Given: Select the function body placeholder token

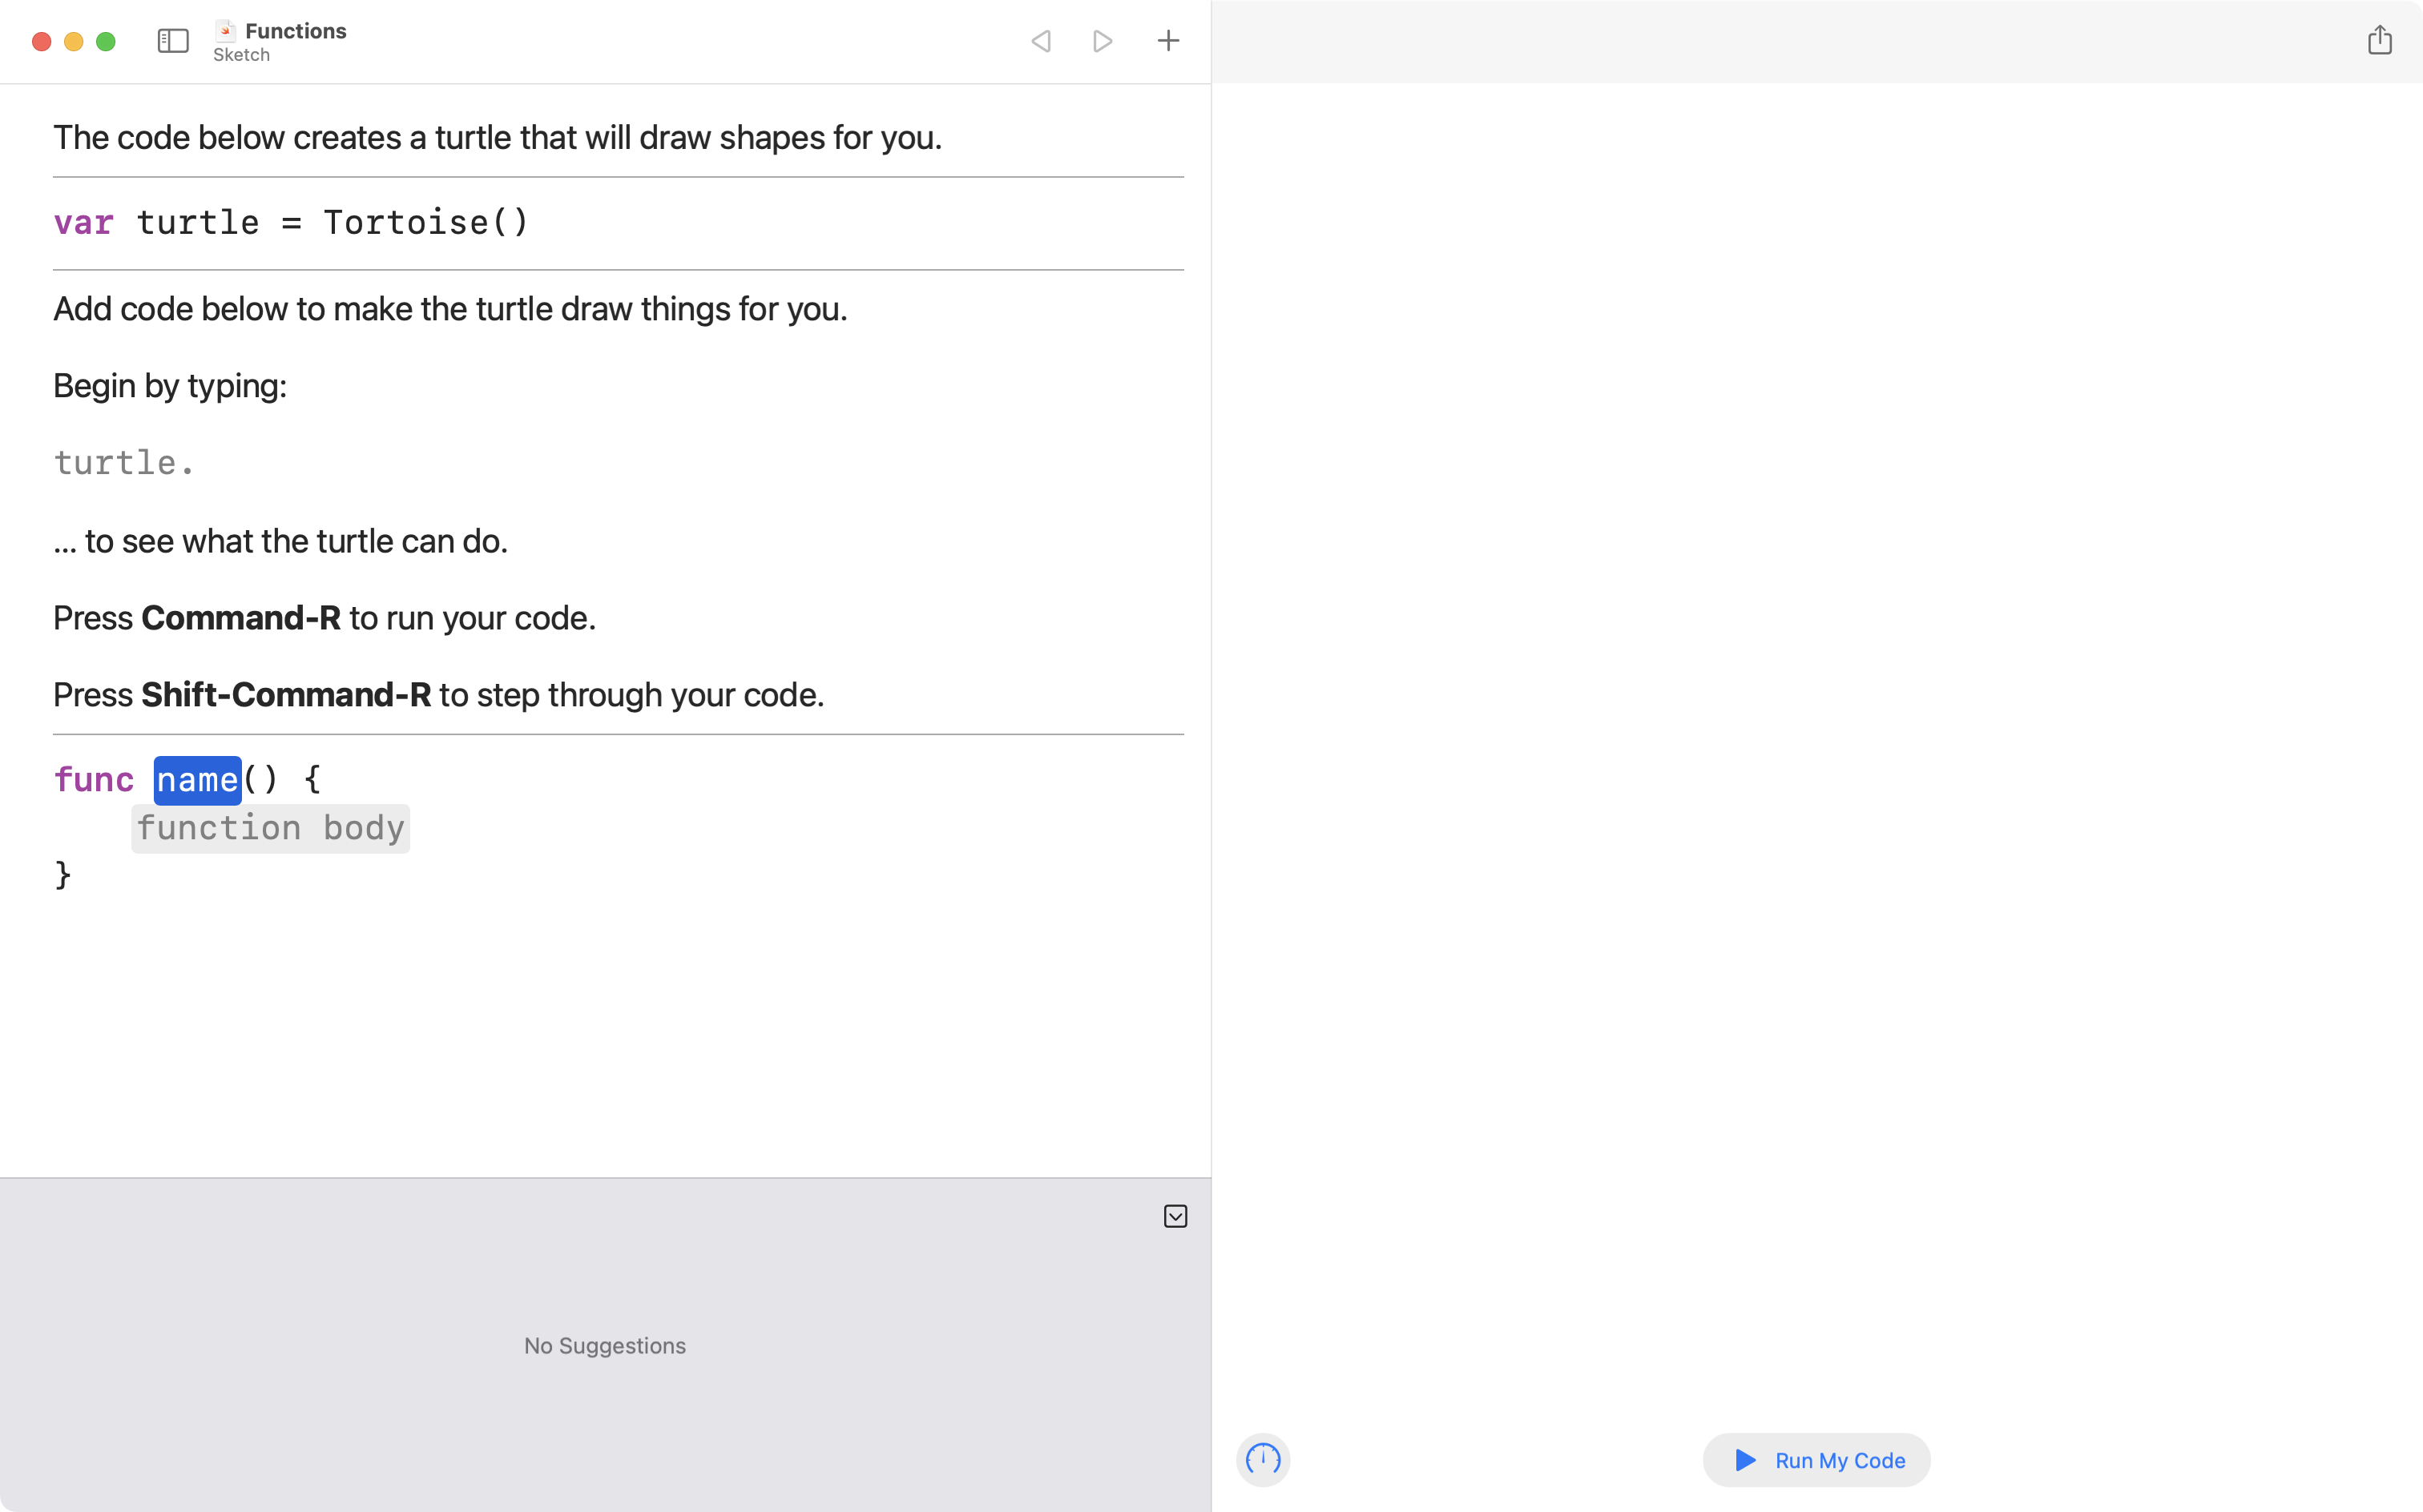Looking at the screenshot, I should click(x=270, y=828).
